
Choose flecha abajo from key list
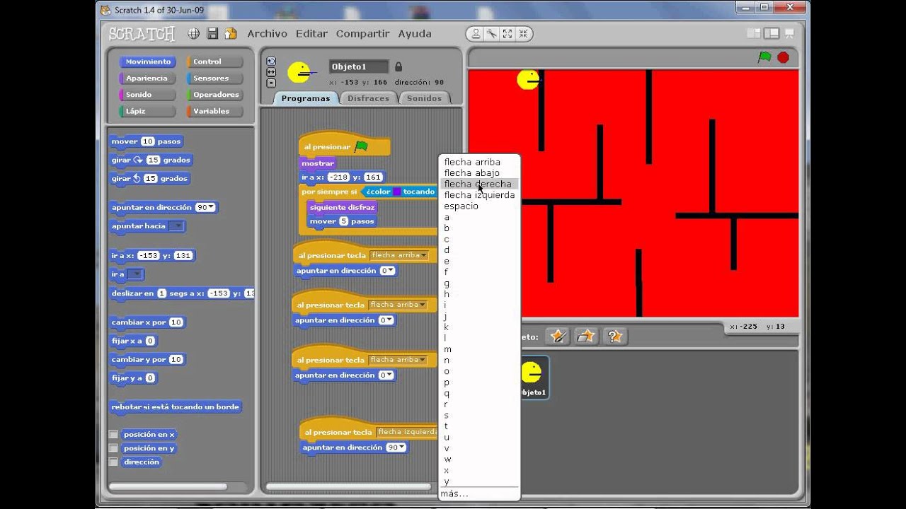(479, 172)
